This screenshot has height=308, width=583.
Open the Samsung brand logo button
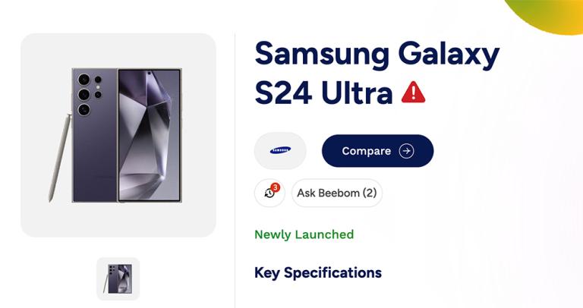tap(280, 151)
